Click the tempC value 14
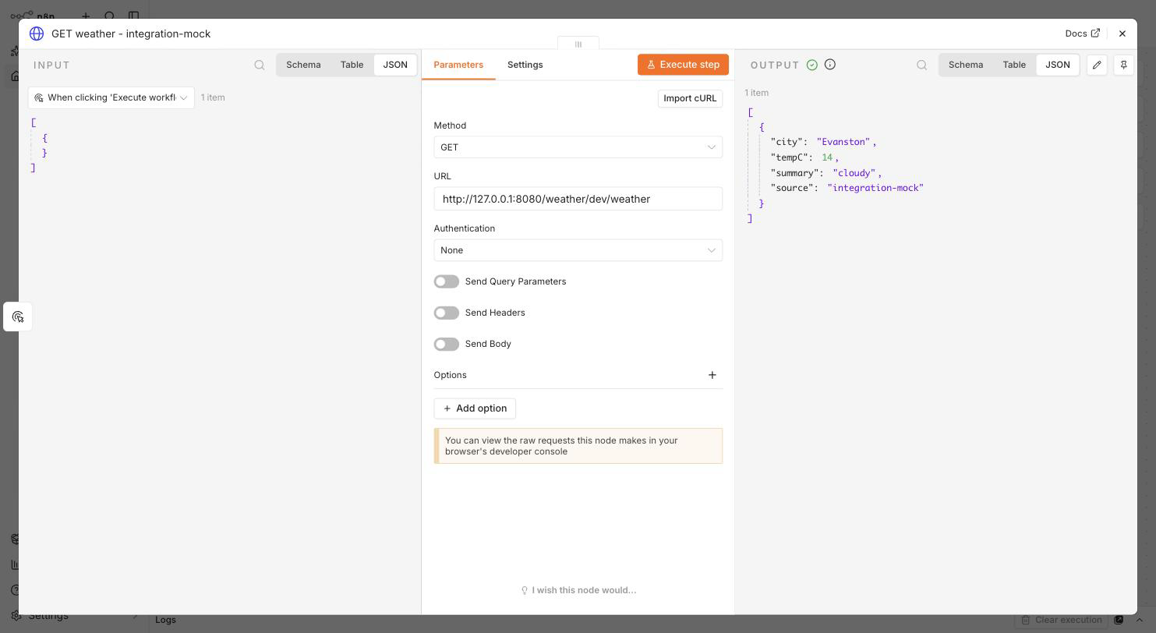This screenshot has width=1156, height=633. (x=827, y=157)
